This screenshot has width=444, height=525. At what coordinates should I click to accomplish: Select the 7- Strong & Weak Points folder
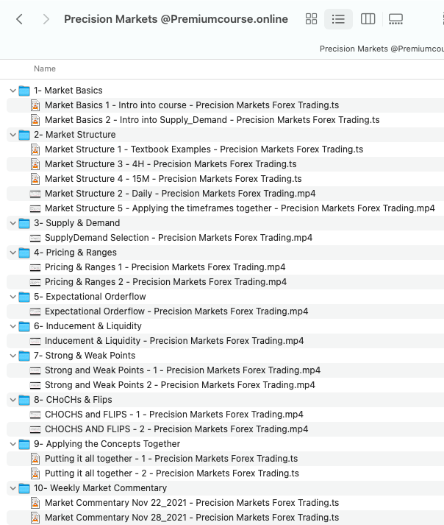(x=85, y=356)
